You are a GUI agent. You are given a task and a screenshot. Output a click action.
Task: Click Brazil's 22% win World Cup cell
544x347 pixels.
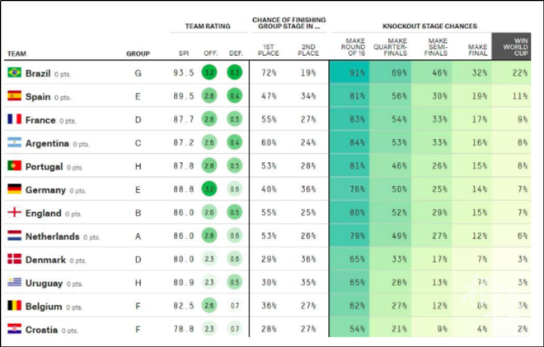pos(511,72)
